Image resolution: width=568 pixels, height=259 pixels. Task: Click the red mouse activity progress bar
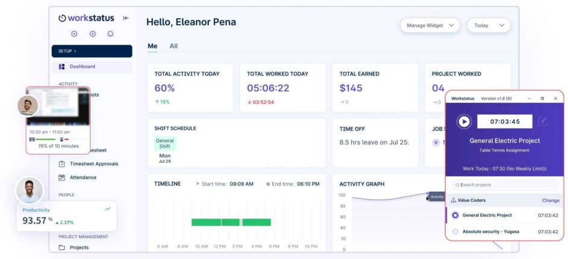tap(67, 139)
